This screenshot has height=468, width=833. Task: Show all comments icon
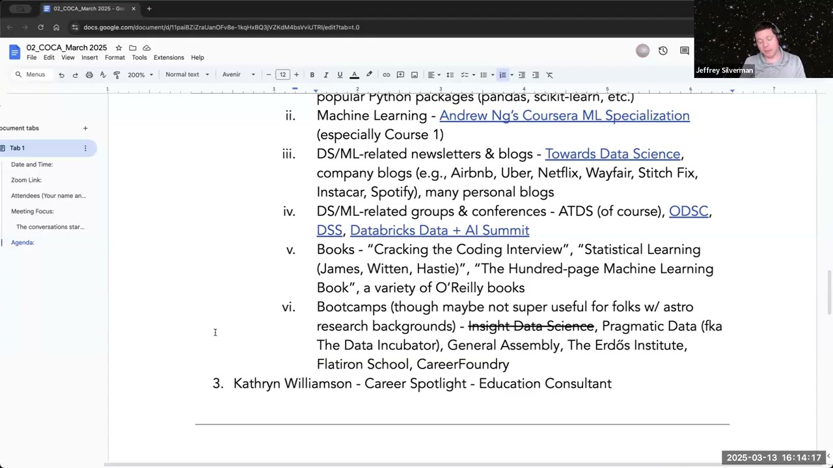(684, 51)
